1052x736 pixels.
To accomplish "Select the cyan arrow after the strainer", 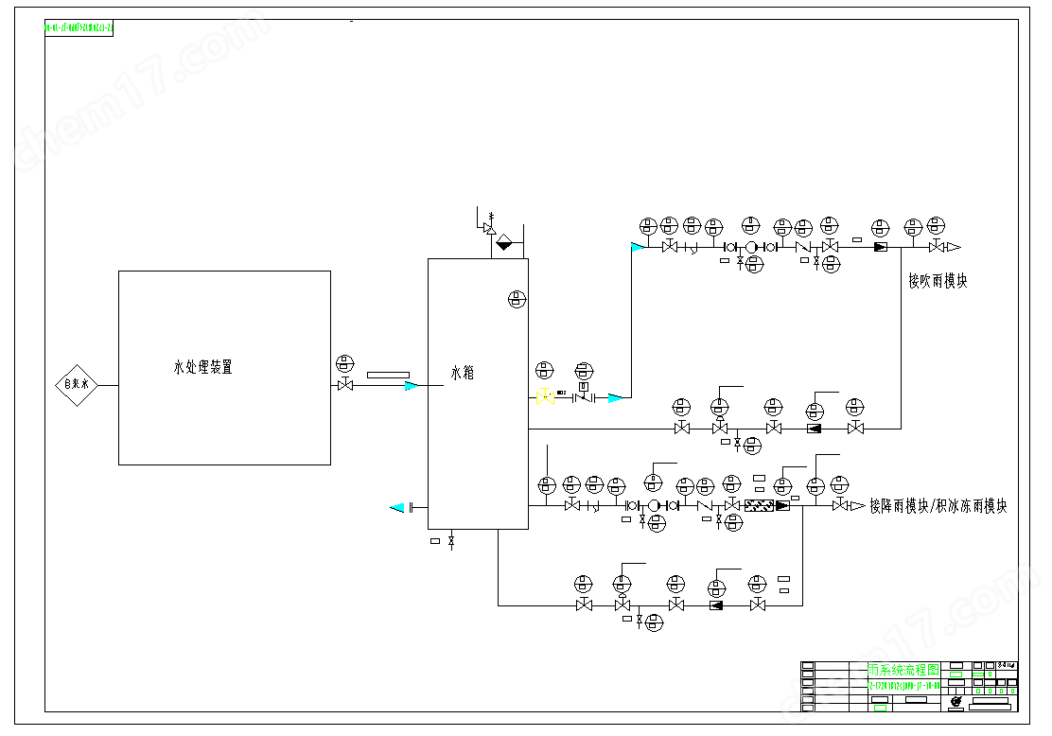I will [x=615, y=398].
